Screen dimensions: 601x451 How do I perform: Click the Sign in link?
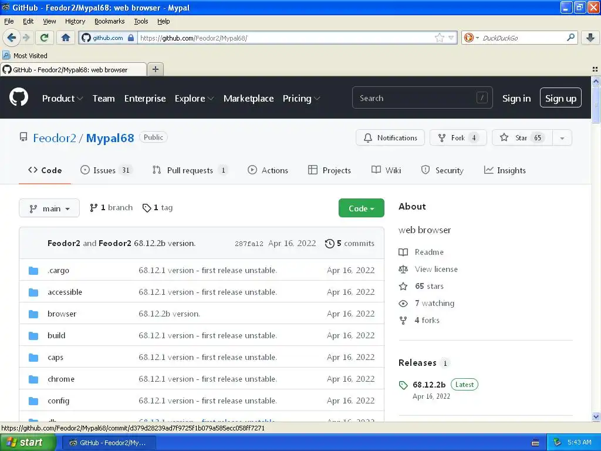point(516,99)
